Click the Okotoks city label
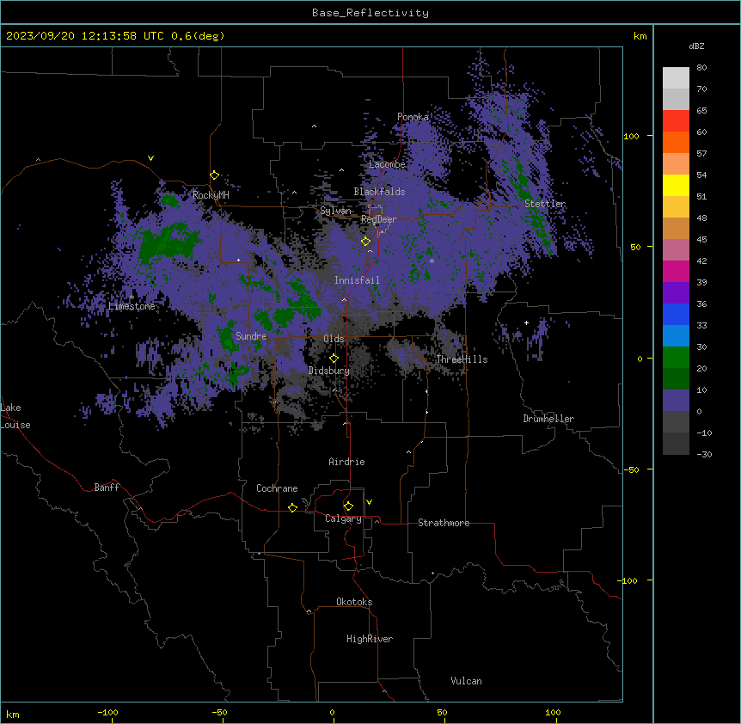 tap(354, 602)
